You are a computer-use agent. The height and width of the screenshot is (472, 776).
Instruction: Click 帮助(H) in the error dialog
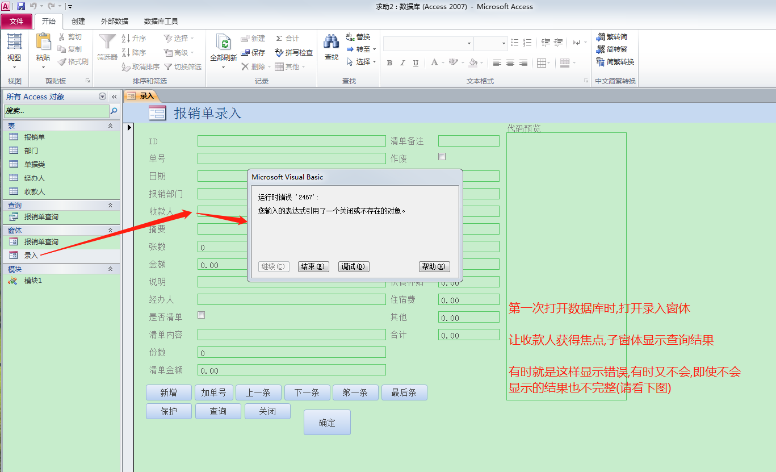(435, 266)
